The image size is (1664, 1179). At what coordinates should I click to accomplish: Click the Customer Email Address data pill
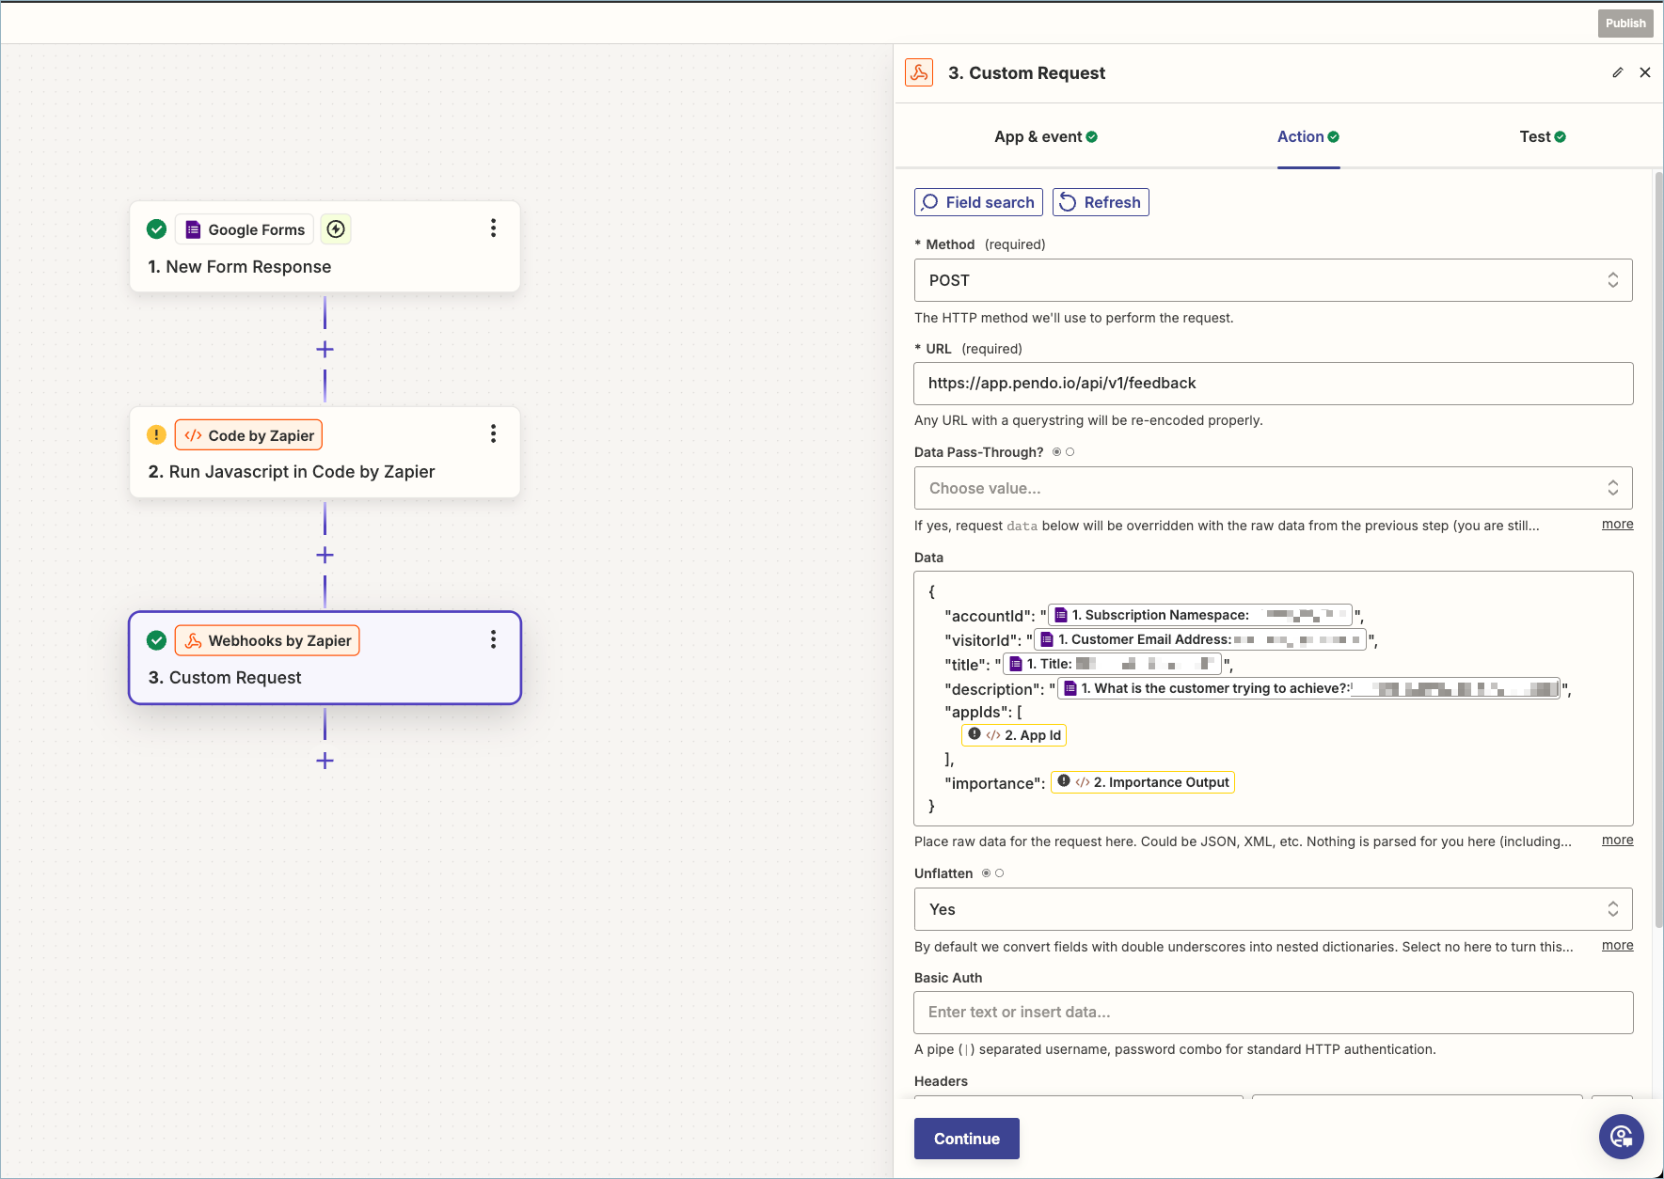[x=1200, y=639]
